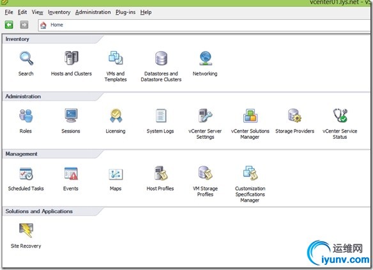373x270 pixels.
Task: Open the Sessions icon
Action: (x=71, y=116)
